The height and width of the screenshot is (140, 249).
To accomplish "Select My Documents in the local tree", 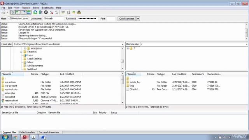I will [35, 66].
